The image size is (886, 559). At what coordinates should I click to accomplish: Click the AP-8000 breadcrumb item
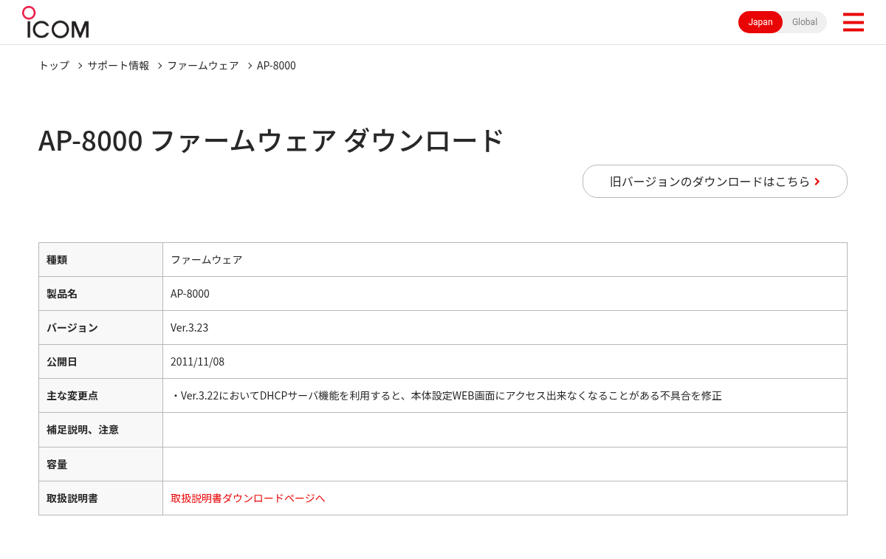[276, 66]
